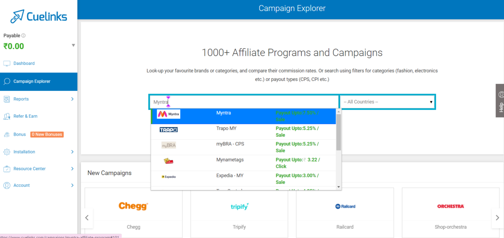The width and height of the screenshot is (504, 238).
Task: Open the Installation menu item
Action: [x=24, y=152]
